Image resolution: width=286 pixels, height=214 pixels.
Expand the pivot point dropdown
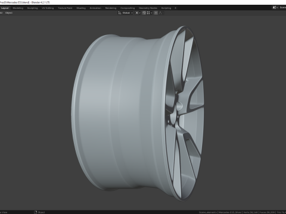pos(138,13)
